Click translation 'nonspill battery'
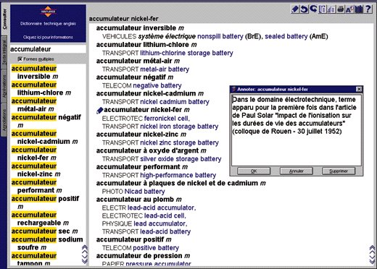 tap(220, 36)
